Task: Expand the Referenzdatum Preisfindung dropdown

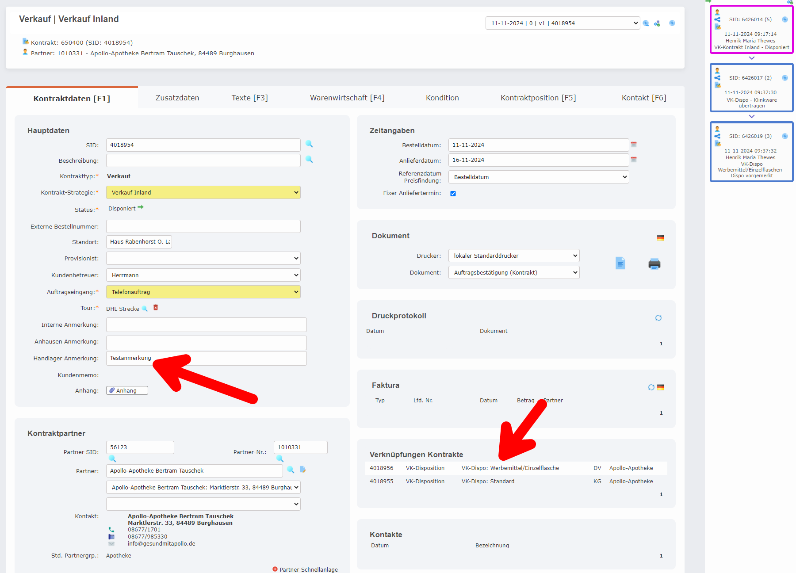Action: tap(538, 177)
